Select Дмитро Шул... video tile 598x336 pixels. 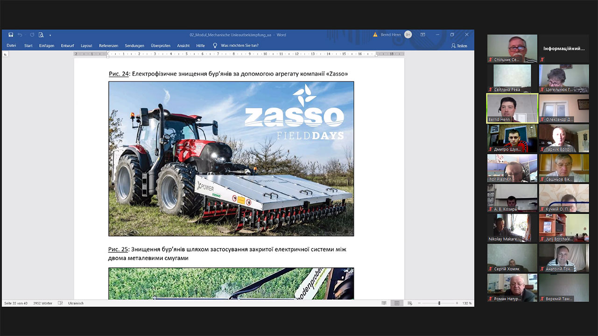pyautogui.click(x=512, y=138)
